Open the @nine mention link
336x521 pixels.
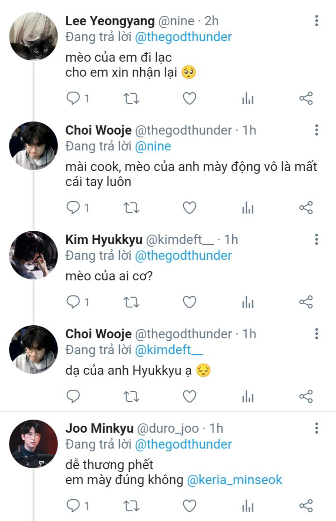(153, 146)
